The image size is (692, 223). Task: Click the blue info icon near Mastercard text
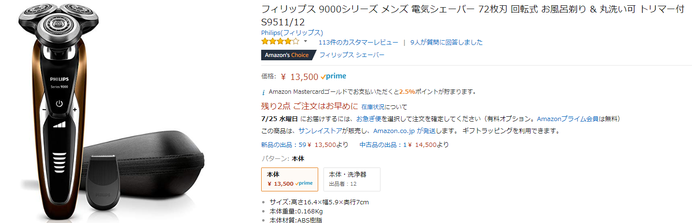(x=263, y=92)
